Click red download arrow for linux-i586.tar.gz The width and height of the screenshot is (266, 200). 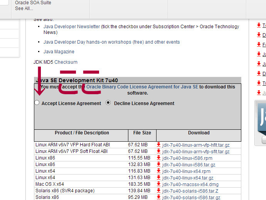click(x=158, y=164)
